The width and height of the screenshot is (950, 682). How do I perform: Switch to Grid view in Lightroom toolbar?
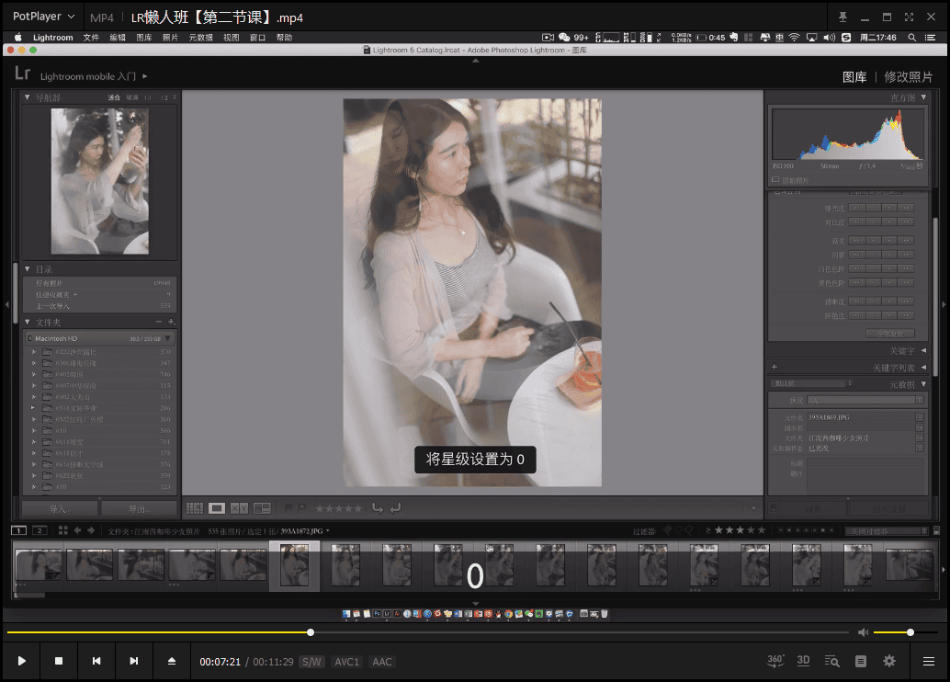(195, 508)
